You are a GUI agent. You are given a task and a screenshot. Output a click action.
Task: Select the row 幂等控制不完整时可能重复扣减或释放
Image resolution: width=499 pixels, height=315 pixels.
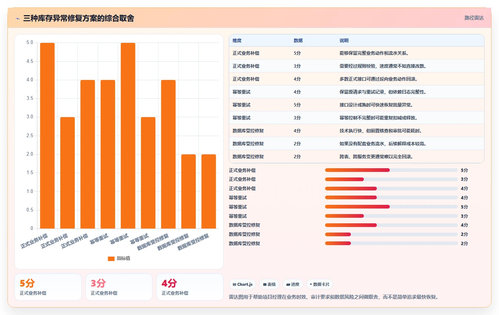pyautogui.click(x=356, y=118)
